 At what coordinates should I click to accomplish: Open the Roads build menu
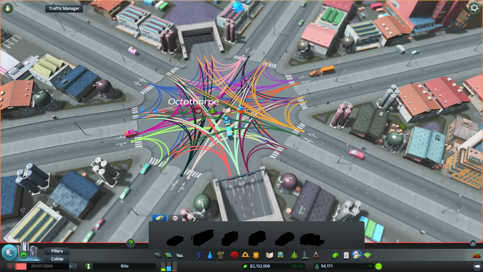(x=158, y=255)
